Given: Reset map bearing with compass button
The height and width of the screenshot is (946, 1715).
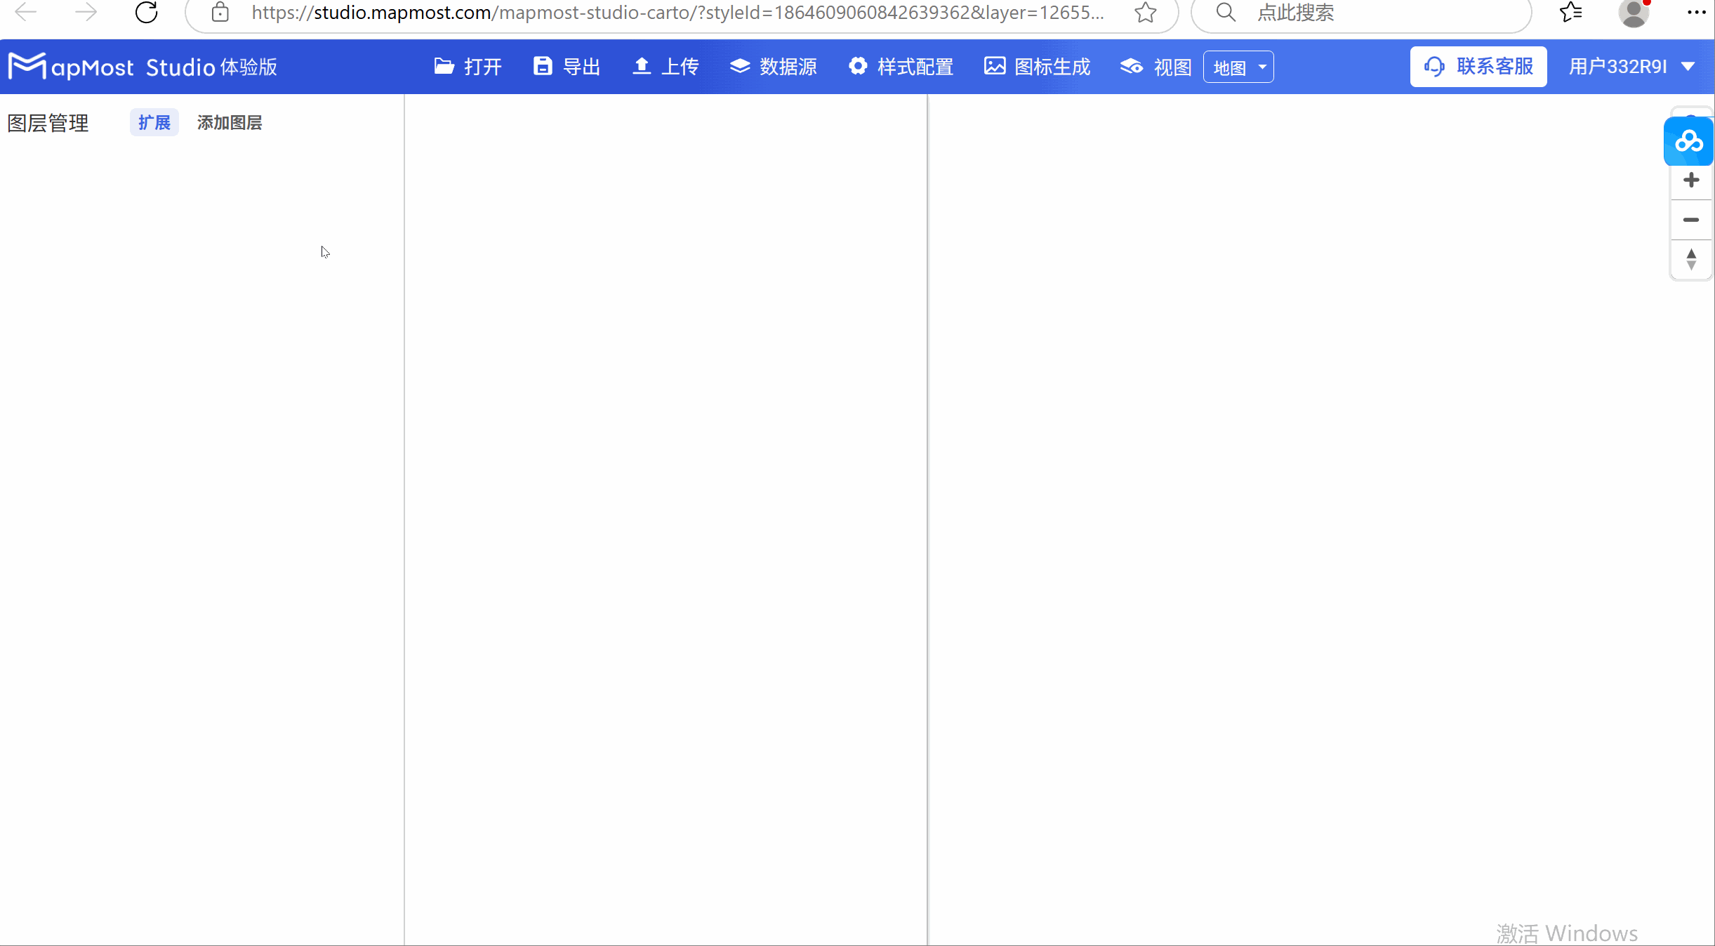Looking at the screenshot, I should click(x=1690, y=259).
